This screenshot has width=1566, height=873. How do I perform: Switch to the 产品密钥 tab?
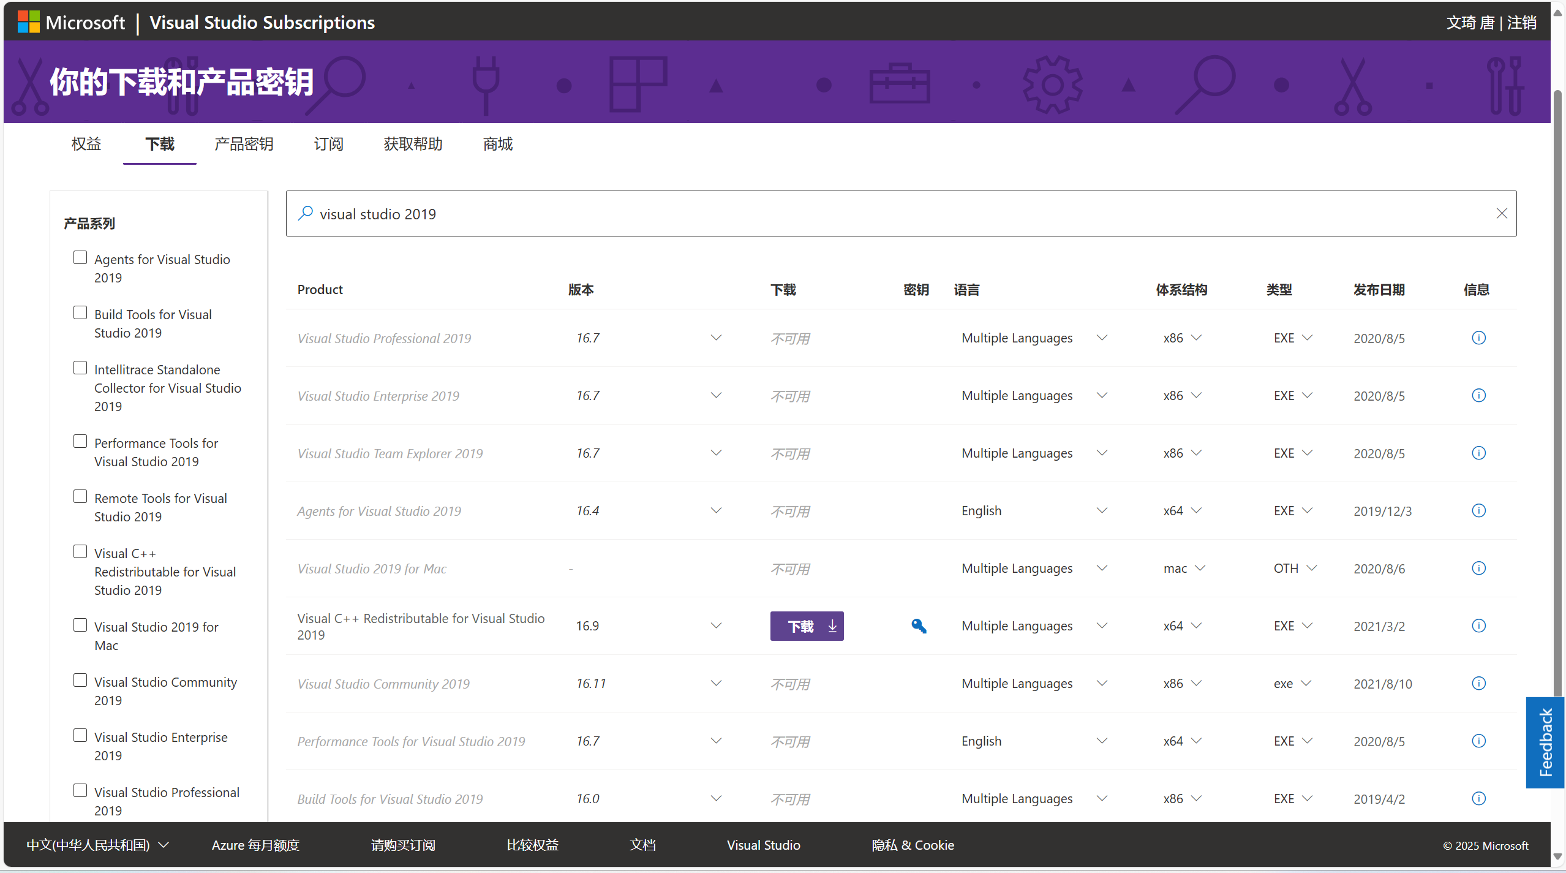(x=244, y=144)
